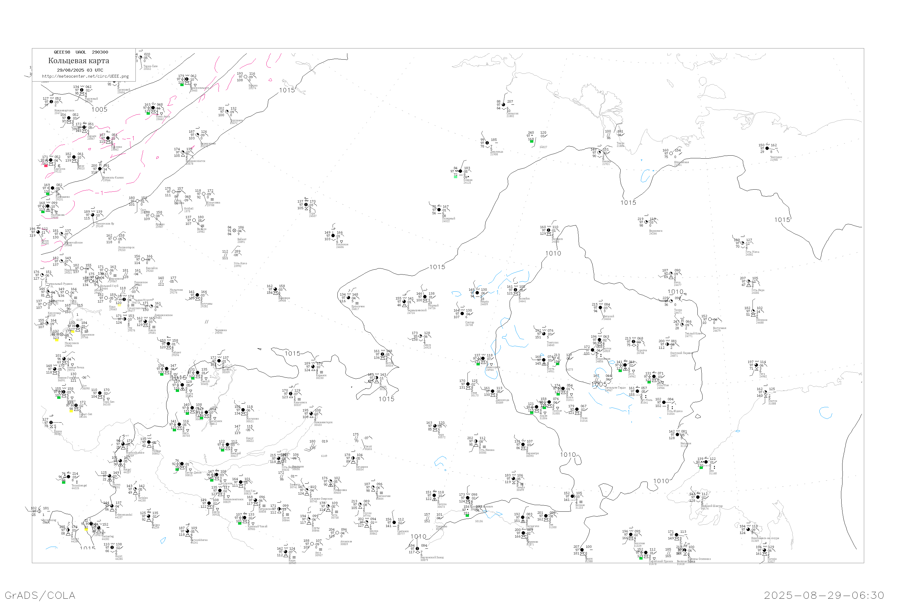Click the QEEE98 UAOL 290300 header code
The width and height of the screenshot is (903, 602).
click(81, 52)
